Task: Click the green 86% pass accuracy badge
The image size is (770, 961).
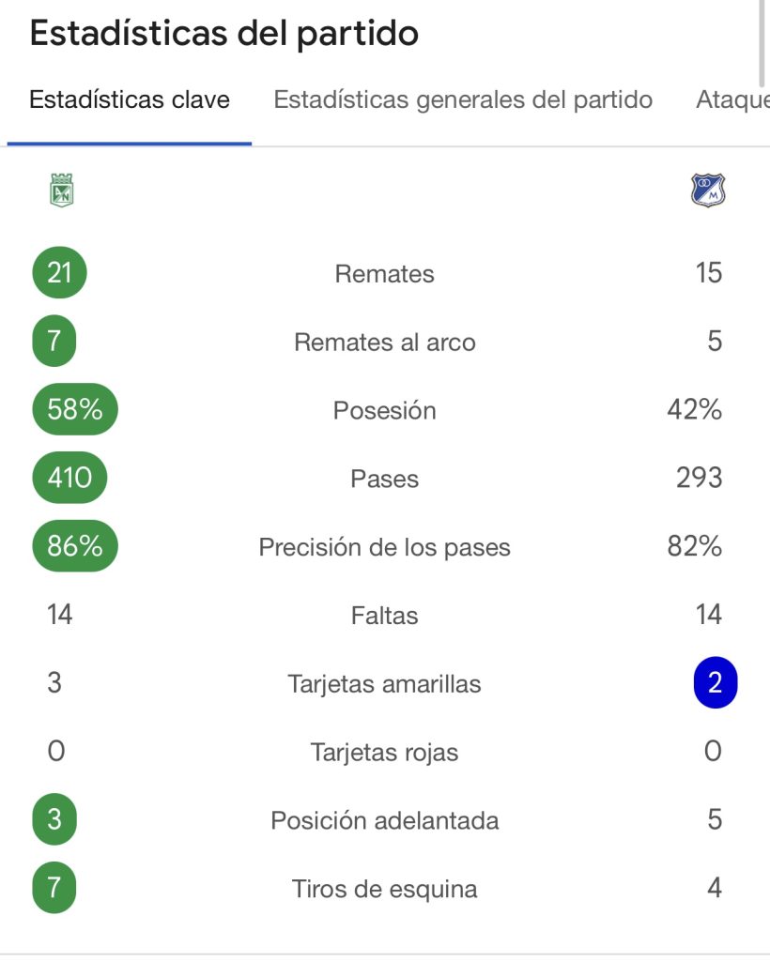Action: pos(75,546)
